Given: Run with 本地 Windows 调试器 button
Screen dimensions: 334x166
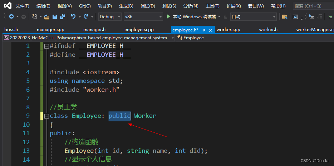Looking at the screenshot, I should tap(191, 16).
